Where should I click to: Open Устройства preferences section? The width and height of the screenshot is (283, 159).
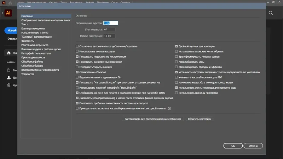(x=46, y=74)
